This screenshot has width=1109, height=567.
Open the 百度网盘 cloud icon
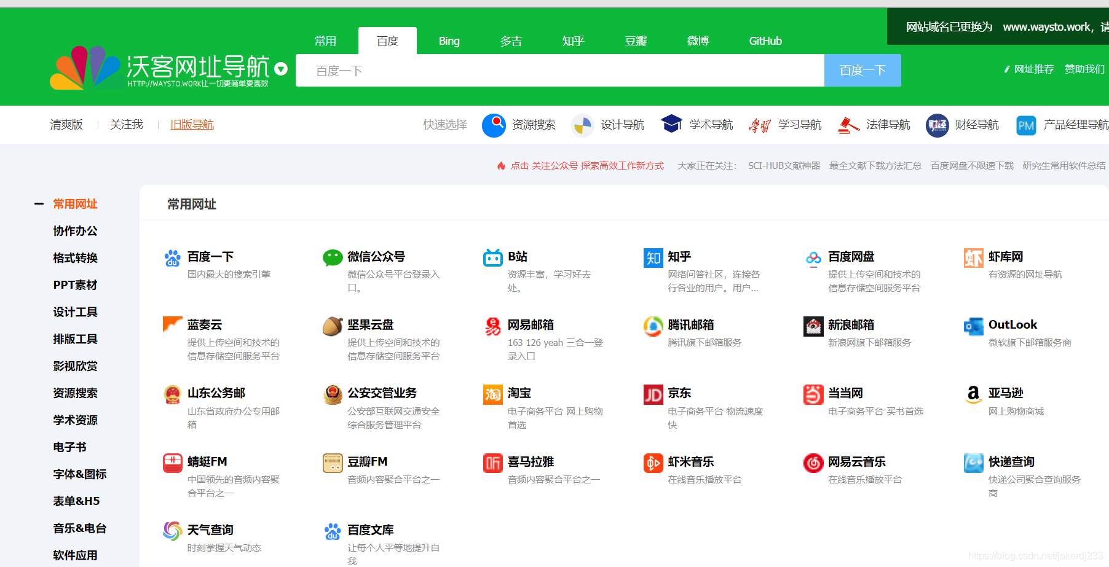pos(813,258)
